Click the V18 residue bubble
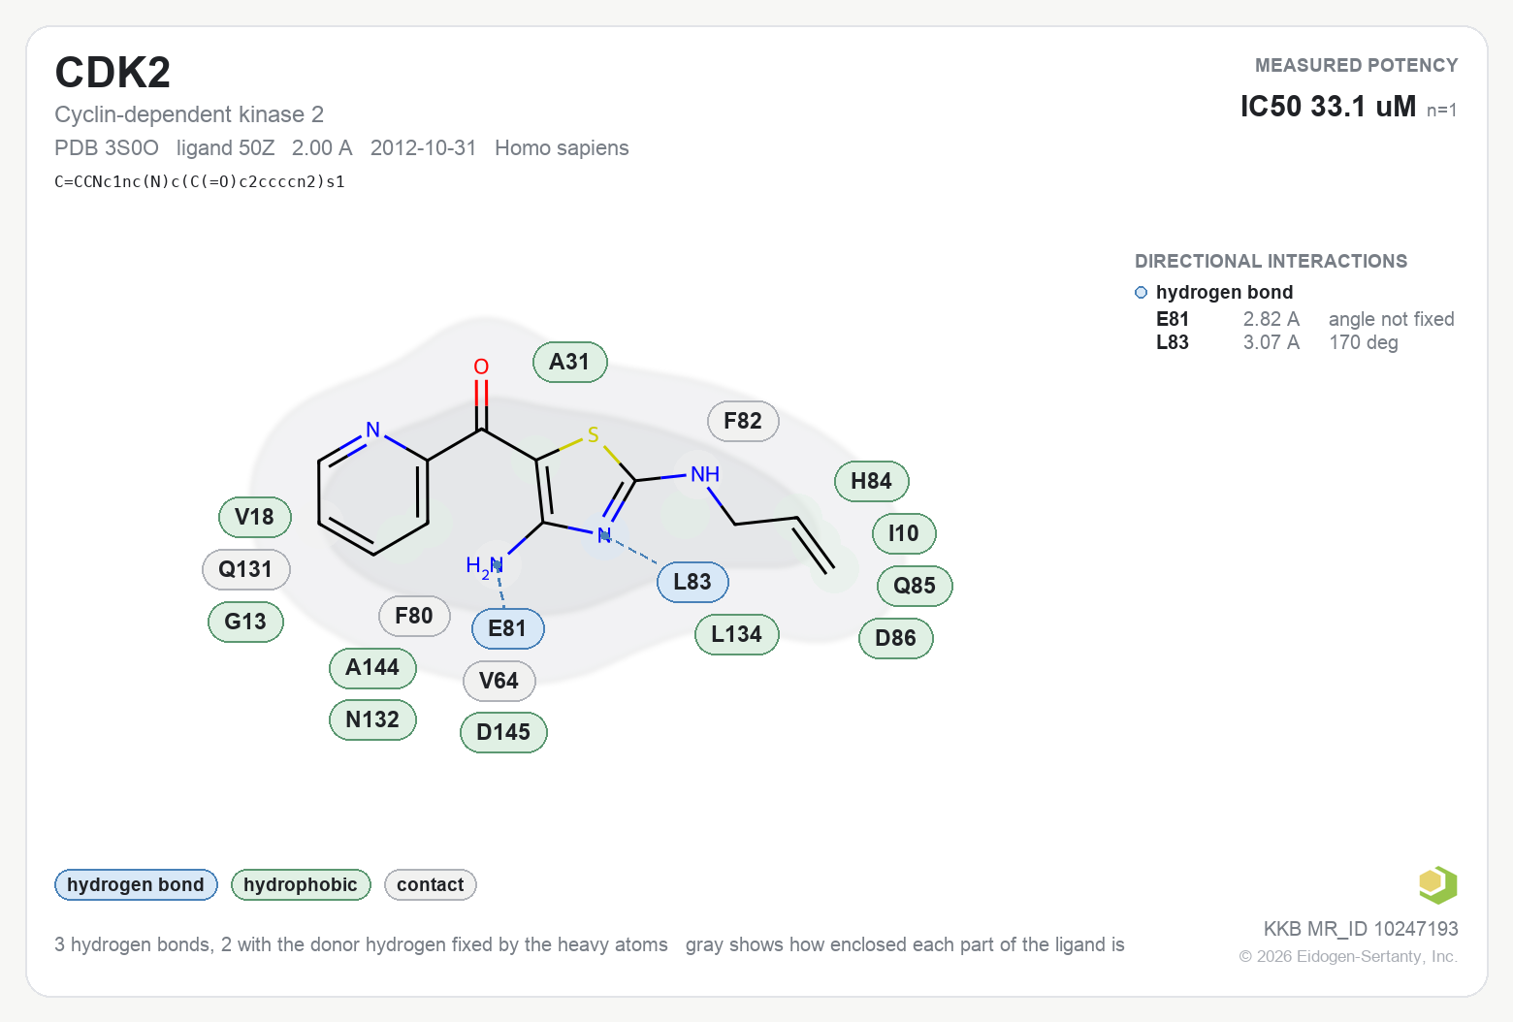 (255, 517)
